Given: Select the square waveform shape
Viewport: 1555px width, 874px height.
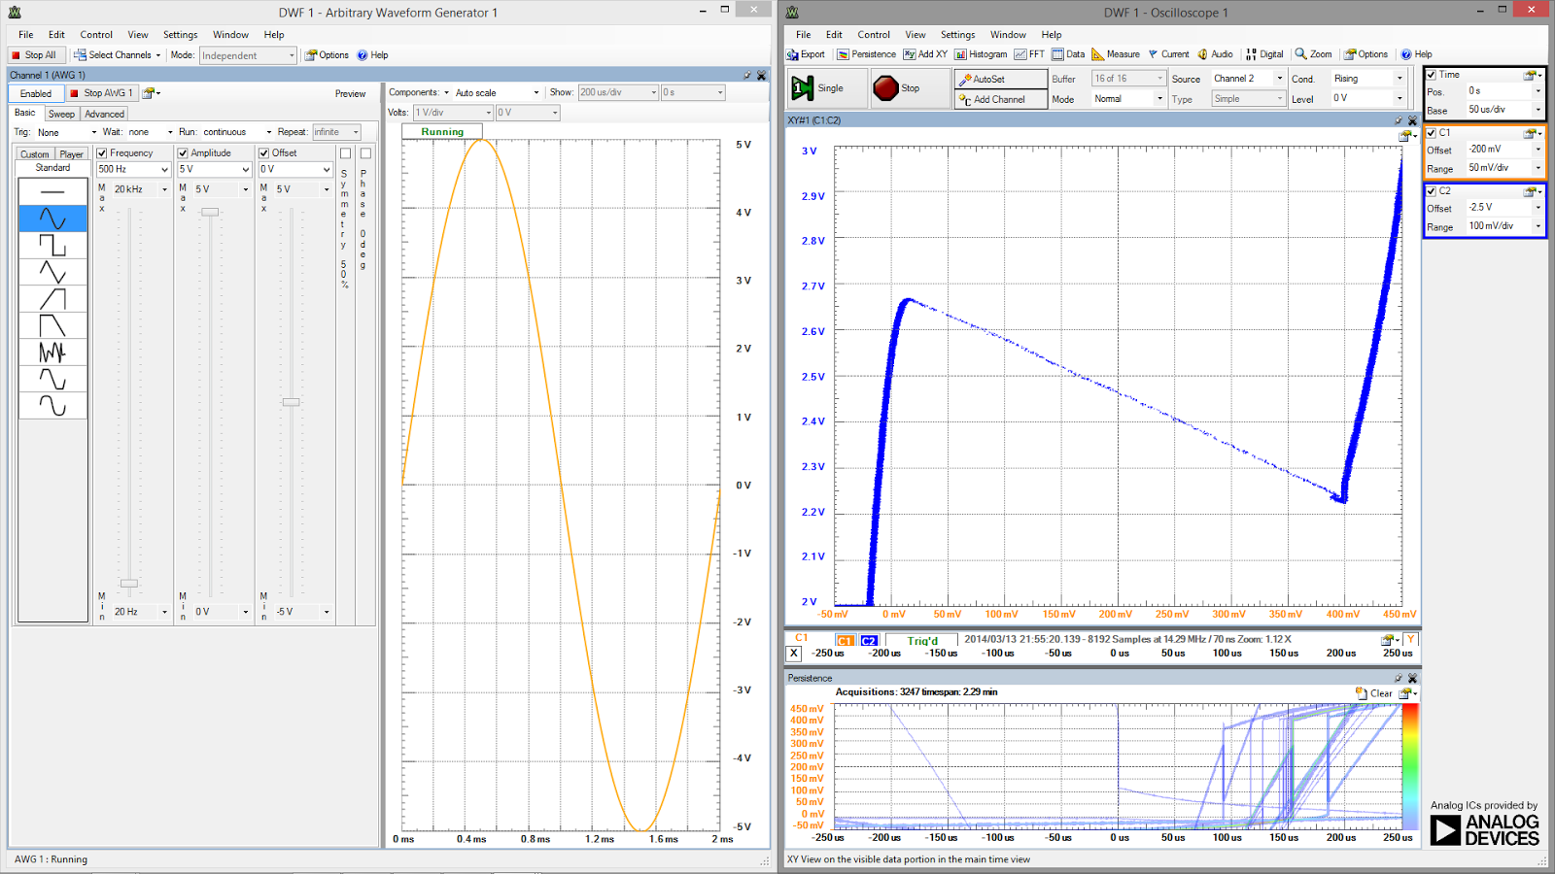Looking at the screenshot, I should coord(52,246).
